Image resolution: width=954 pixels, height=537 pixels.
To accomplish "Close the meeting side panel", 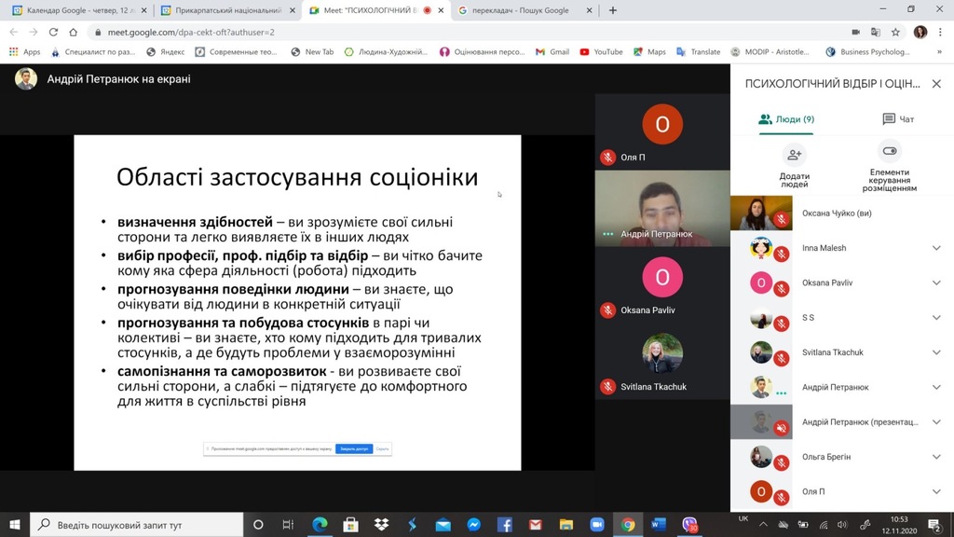I will click(x=936, y=84).
